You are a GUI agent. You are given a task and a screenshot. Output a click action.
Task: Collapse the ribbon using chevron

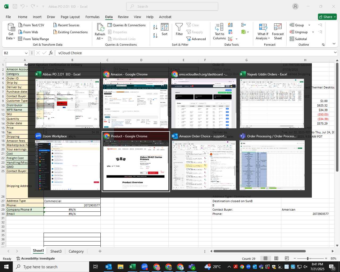tap(334, 44)
